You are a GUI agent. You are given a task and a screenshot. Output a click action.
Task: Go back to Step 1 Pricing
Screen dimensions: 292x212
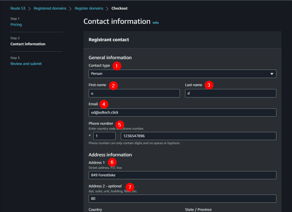point(16,25)
